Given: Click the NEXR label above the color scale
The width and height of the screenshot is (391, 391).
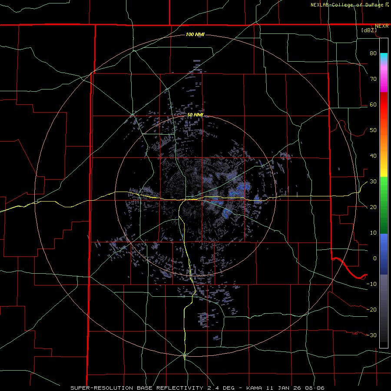Looking at the screenshot, I should click(x=381, y=26).
